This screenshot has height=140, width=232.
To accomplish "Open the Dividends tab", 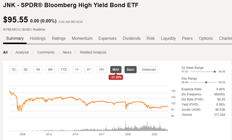I will [132, 38].
